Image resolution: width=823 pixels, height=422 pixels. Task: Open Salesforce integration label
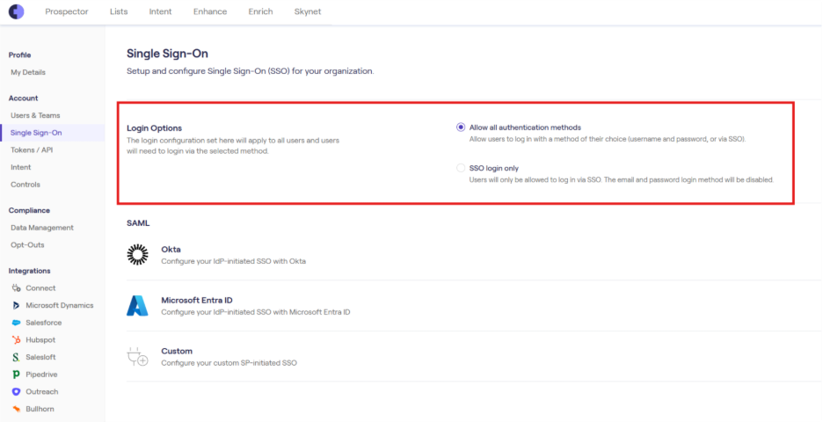(x=44, y=323)
